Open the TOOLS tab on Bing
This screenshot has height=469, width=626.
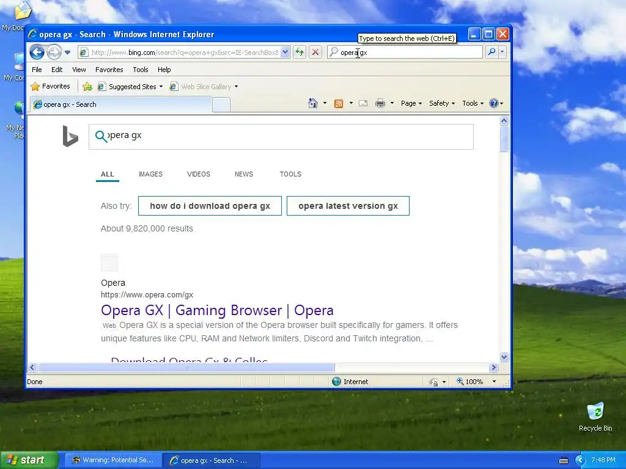point(290,174)
